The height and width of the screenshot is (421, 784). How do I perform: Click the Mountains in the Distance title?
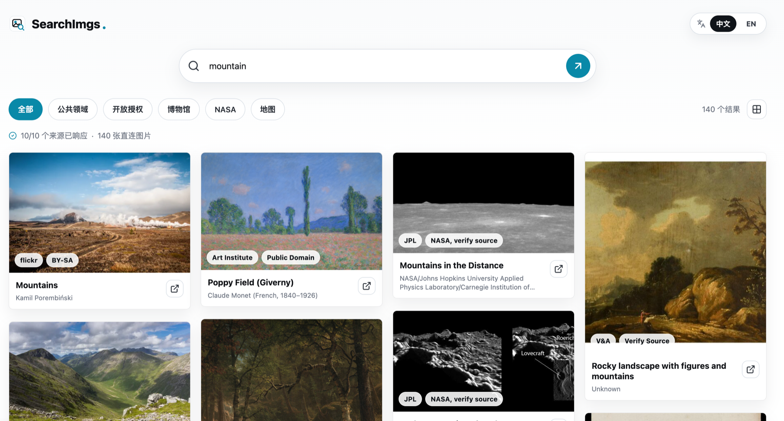tap(452, 265)
